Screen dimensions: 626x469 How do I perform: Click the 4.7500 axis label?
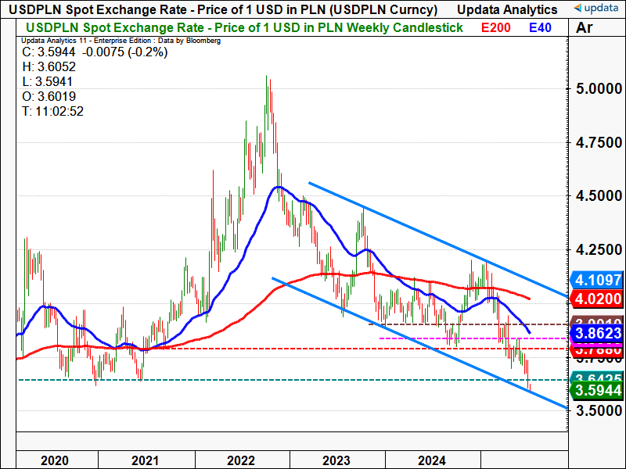pyautogui.click(x=599, y=143)
